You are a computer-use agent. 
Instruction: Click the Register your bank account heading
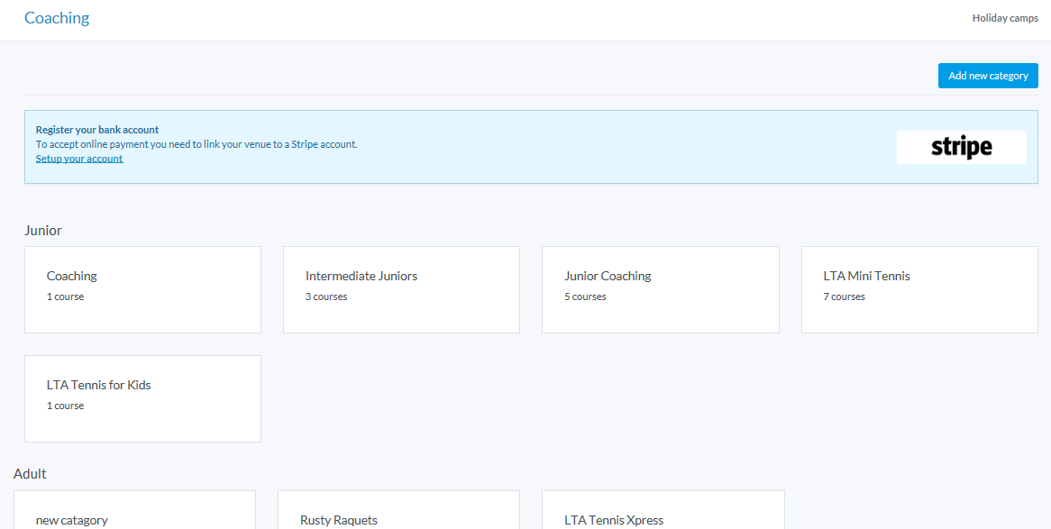pos(97,130)
